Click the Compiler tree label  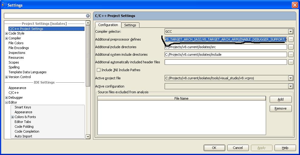tap(15, 38)
